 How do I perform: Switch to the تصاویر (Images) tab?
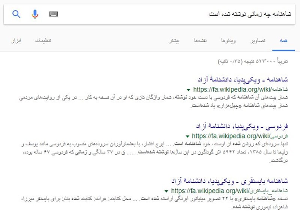coord(258,40)
